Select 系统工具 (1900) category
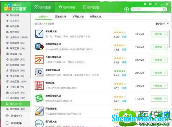This screenshot has height=127, width=172. click(x=16, y=81)
